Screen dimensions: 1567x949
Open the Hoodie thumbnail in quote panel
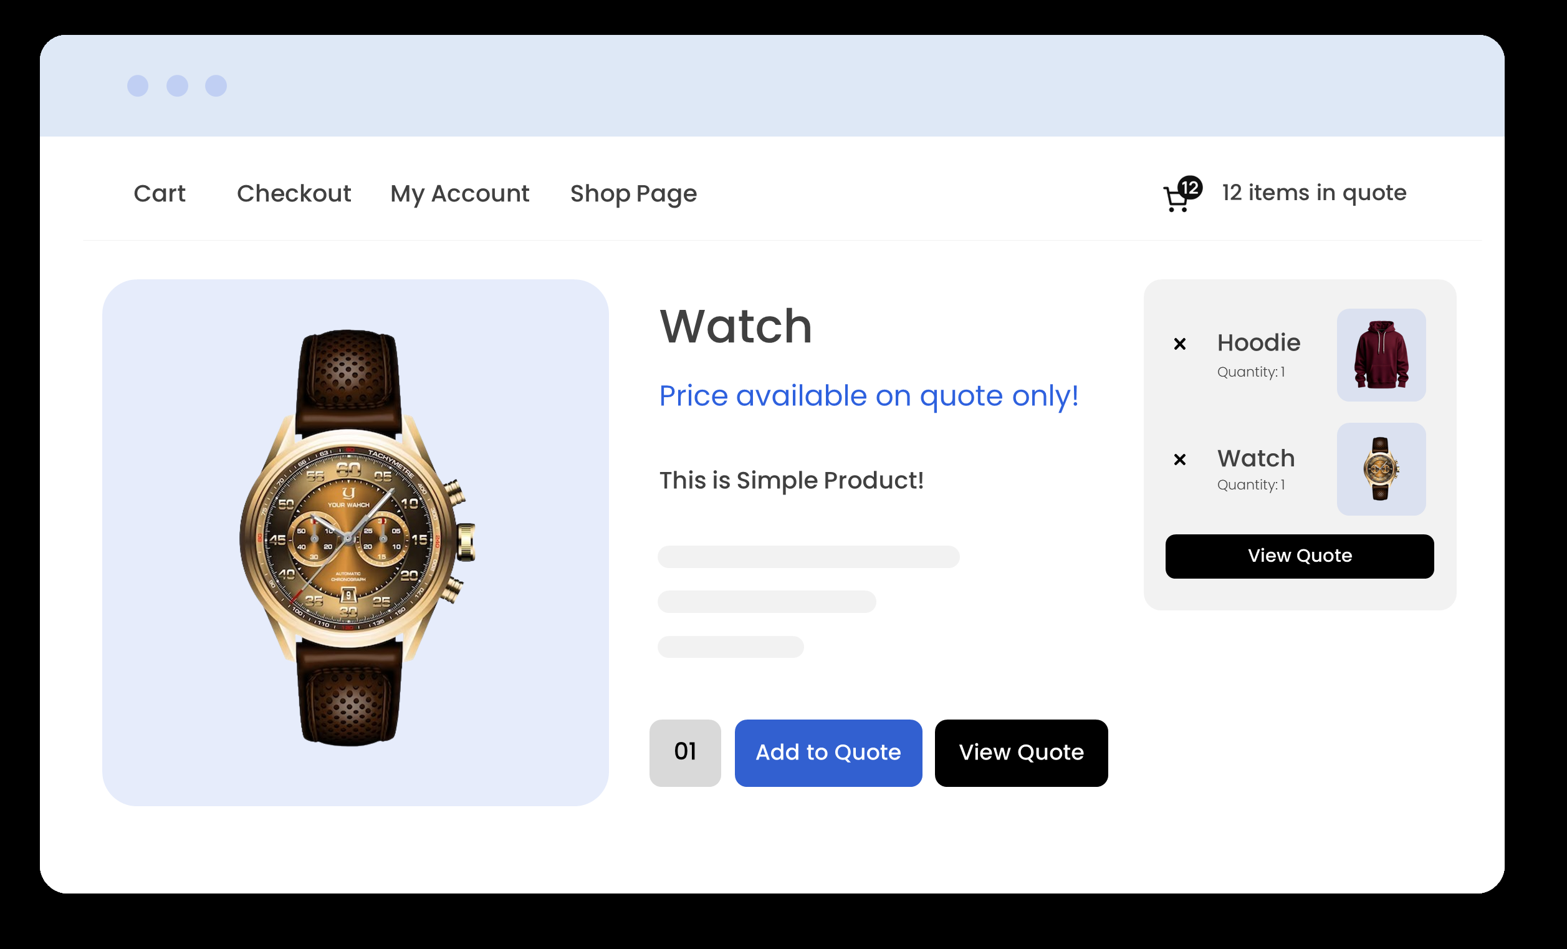(1381, 355)
